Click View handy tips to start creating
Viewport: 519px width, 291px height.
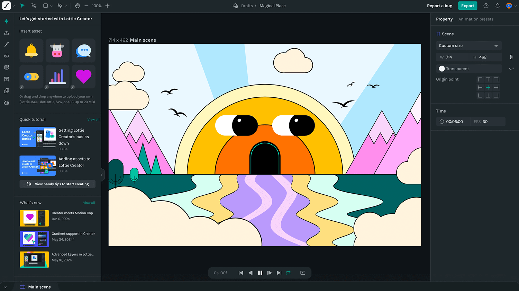point(57,184)
